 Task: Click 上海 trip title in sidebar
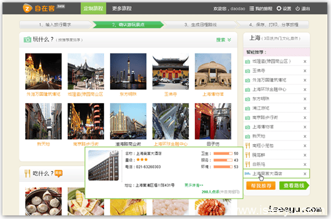pyautogui.click(x=255, y=38)
